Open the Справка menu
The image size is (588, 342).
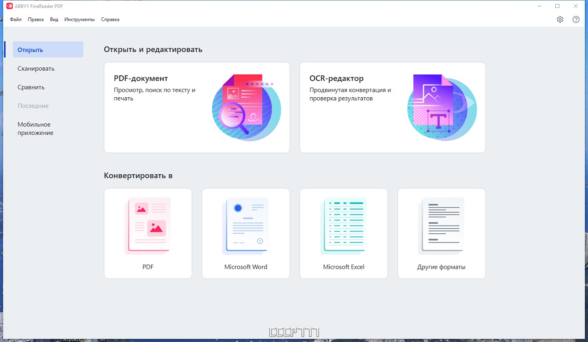click(x=110, y=20)
